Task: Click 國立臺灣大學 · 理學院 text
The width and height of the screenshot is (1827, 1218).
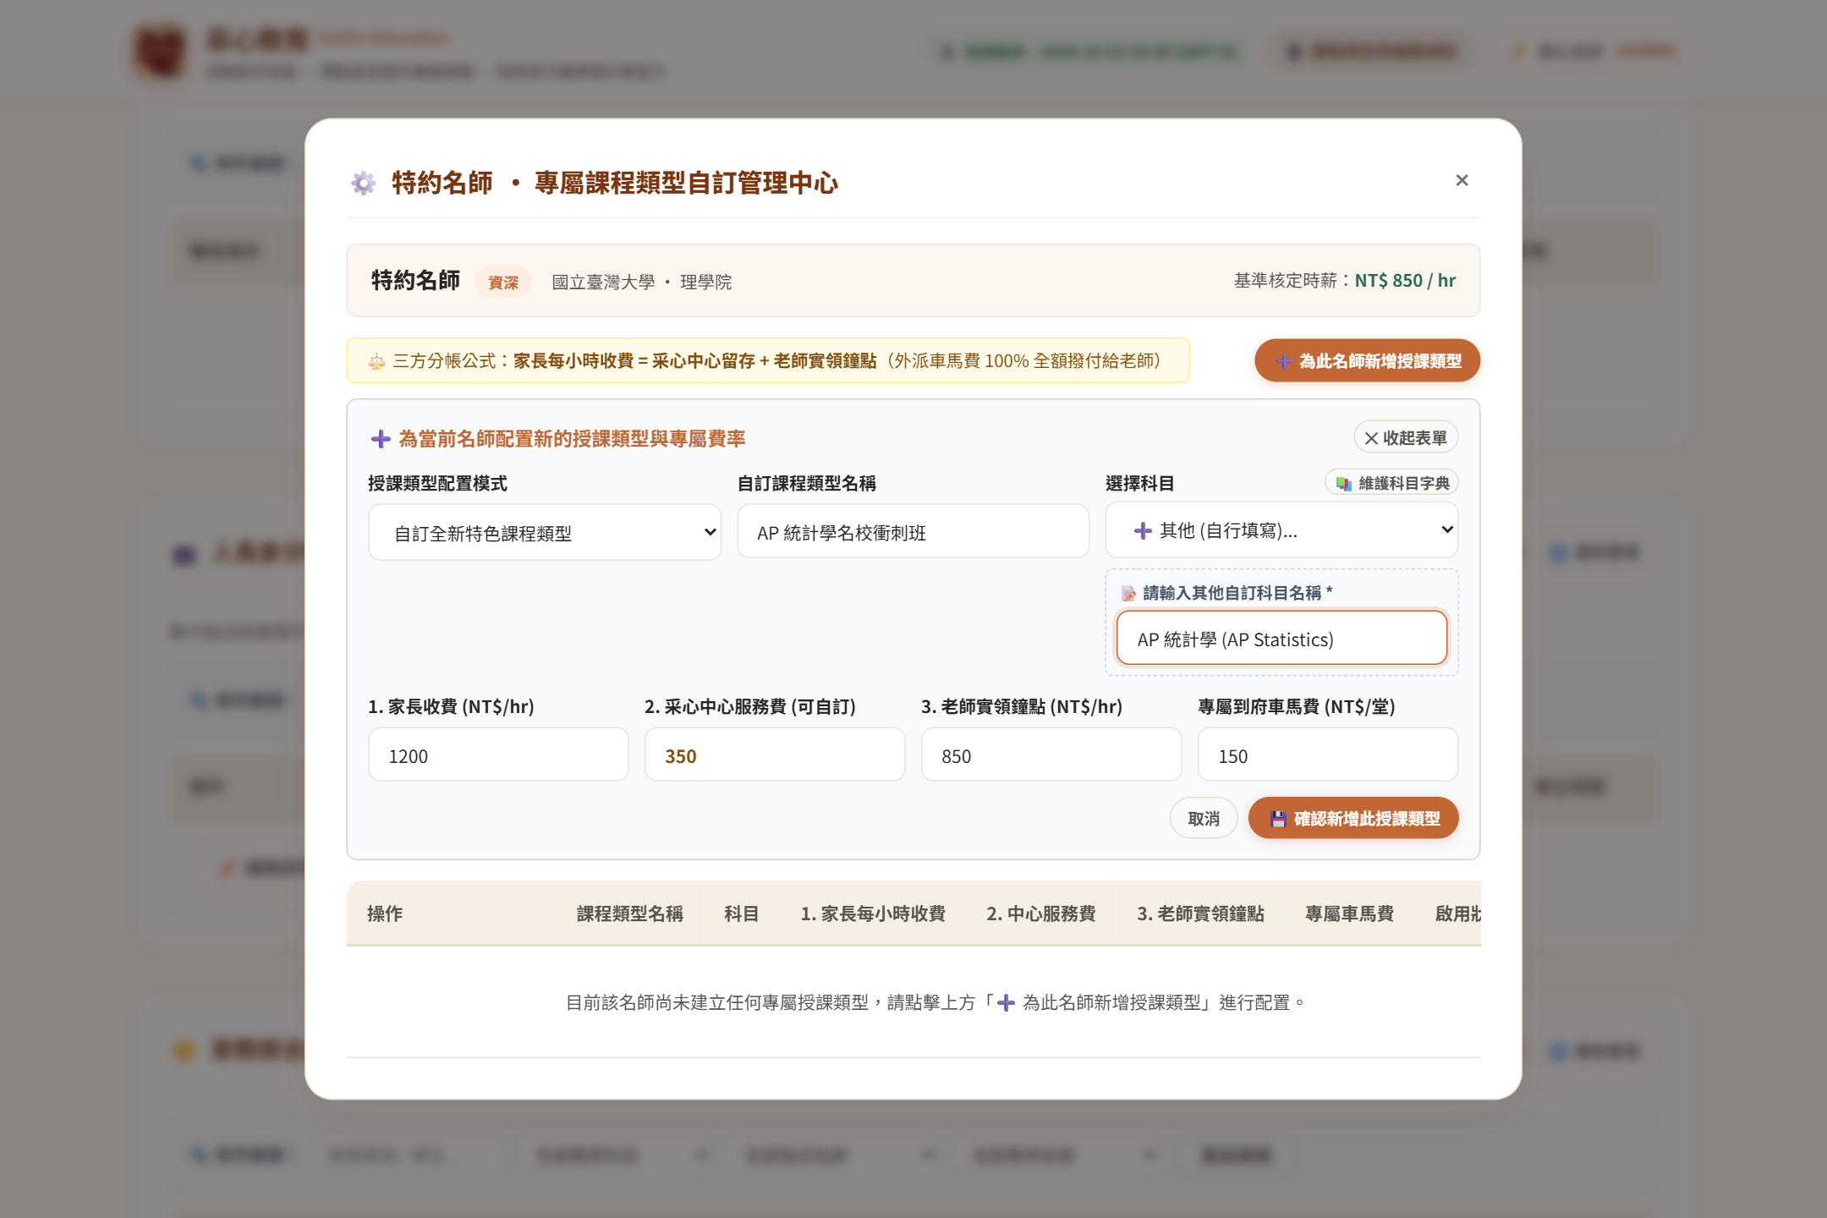Action: coord(642,282)
